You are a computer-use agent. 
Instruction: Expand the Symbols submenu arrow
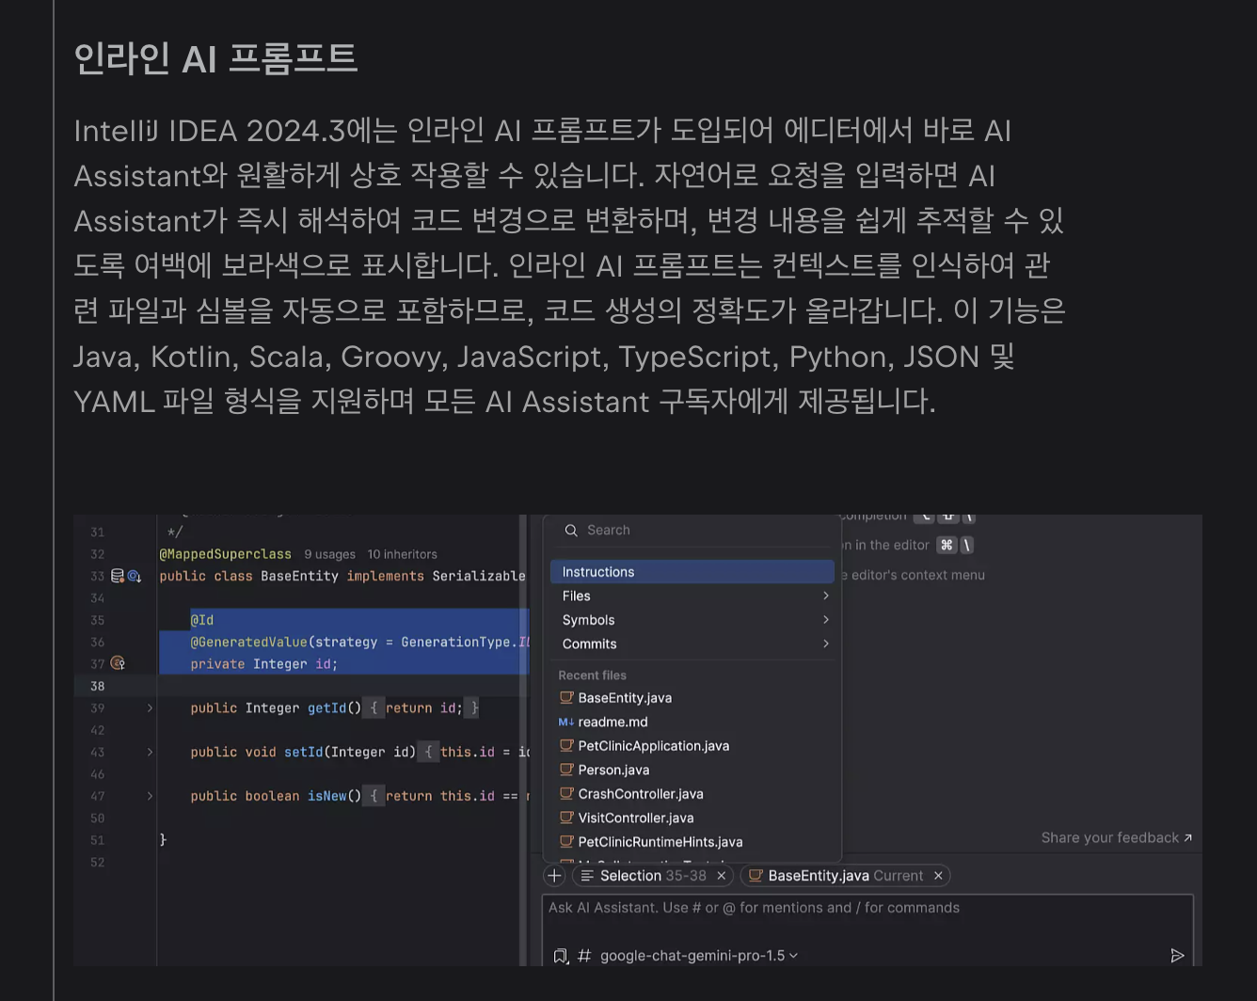(x=825, y=620)
